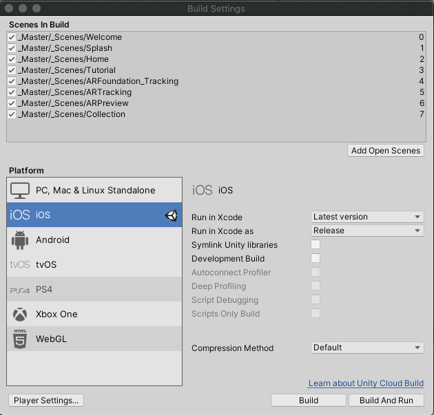The width and height of the screenshot is (434, 415).
Task: Select _Master/_Scenes/ARTracking scene entry
Action: coord(216,92)
